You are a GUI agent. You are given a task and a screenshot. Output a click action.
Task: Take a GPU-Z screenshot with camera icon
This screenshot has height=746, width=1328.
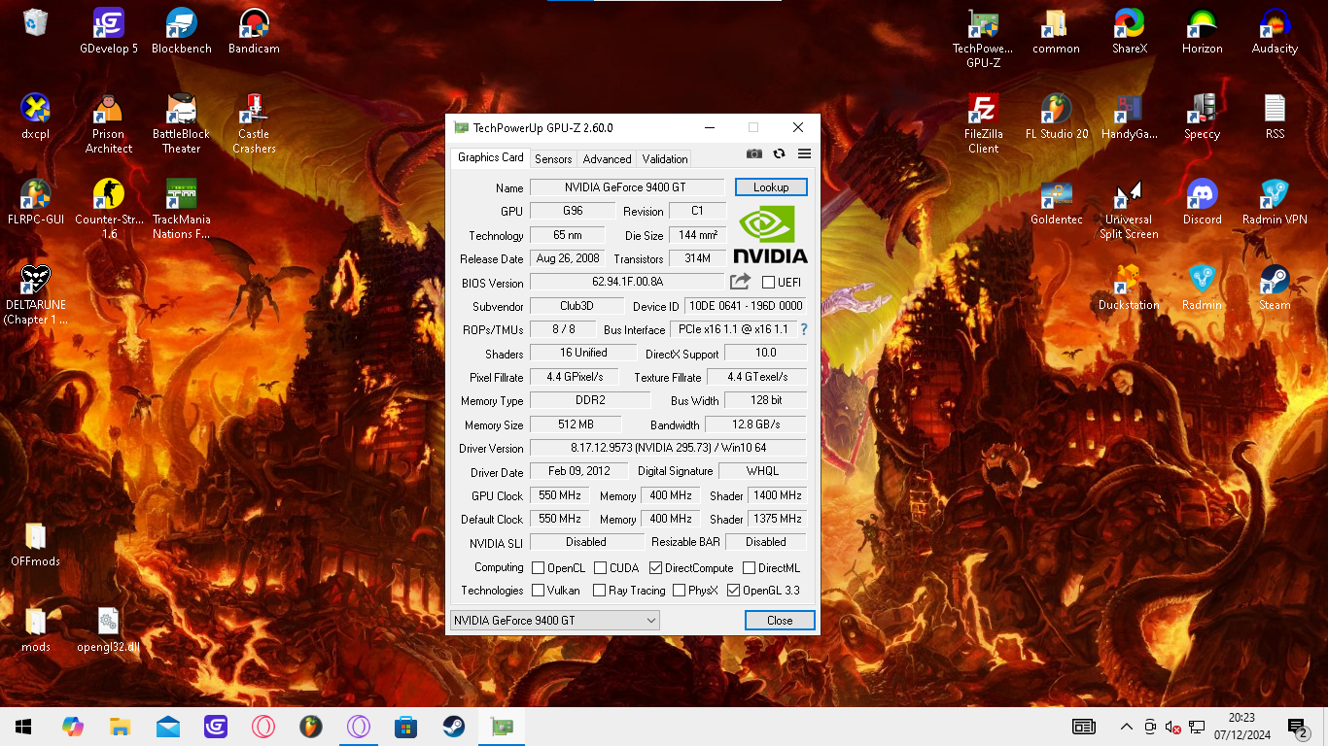tap(754, 153)
